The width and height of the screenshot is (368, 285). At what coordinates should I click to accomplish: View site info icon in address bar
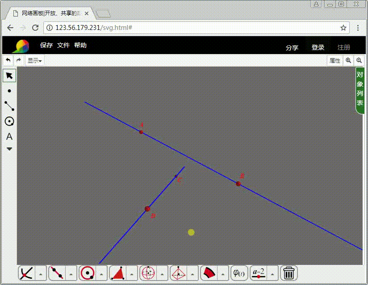pyautogui.click(x=49, y=28)
